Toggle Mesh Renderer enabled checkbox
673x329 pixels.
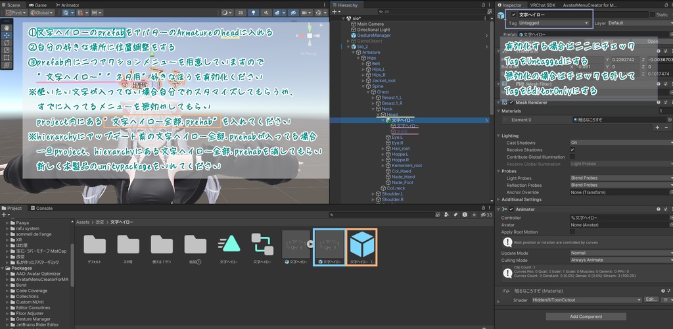(x=511, y=103)
